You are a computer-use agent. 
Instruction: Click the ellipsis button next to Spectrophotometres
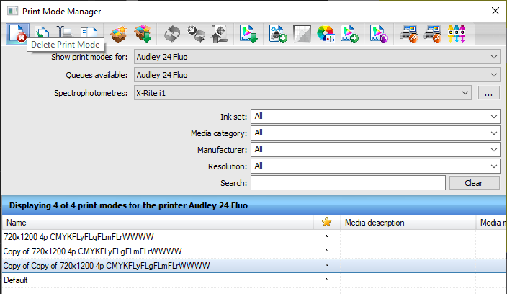point(488,93)
